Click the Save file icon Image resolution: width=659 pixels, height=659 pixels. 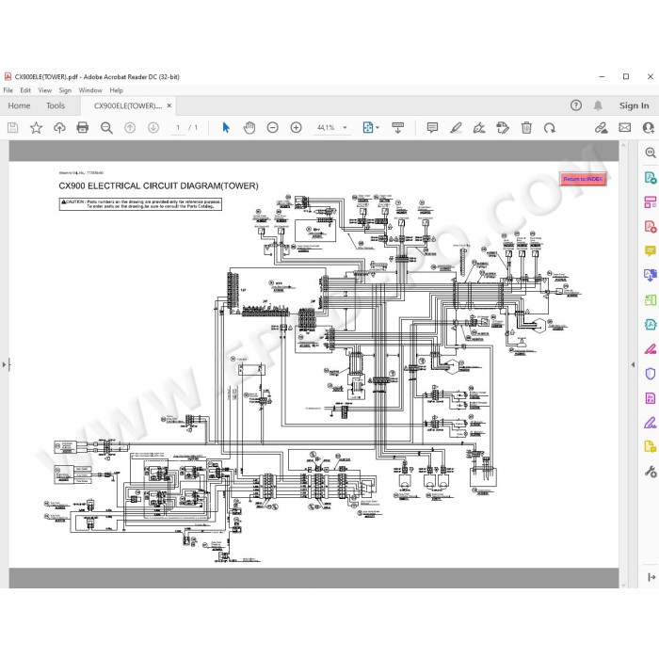[12, 127]
